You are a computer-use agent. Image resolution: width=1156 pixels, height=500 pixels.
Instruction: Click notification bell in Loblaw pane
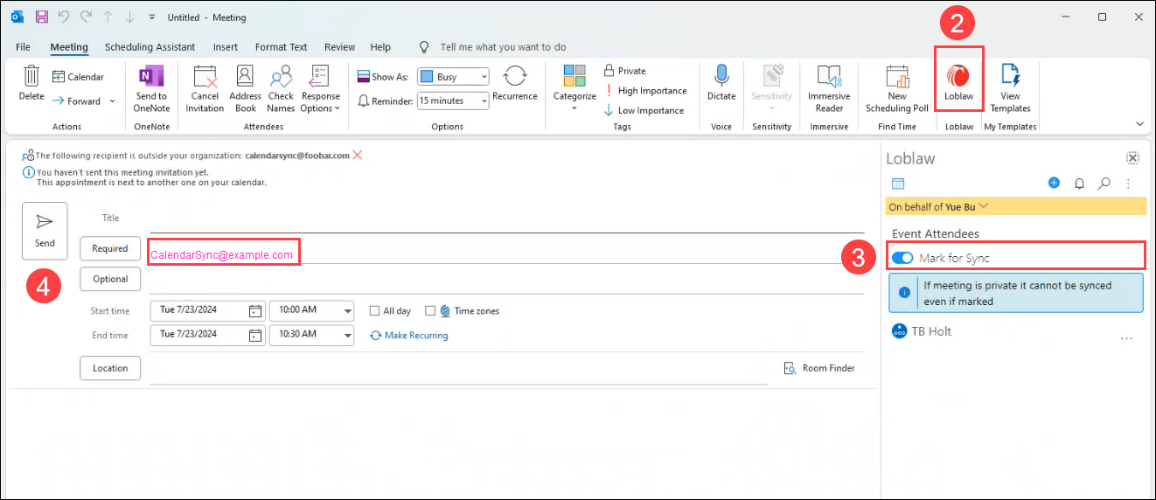coord(1079,184)
